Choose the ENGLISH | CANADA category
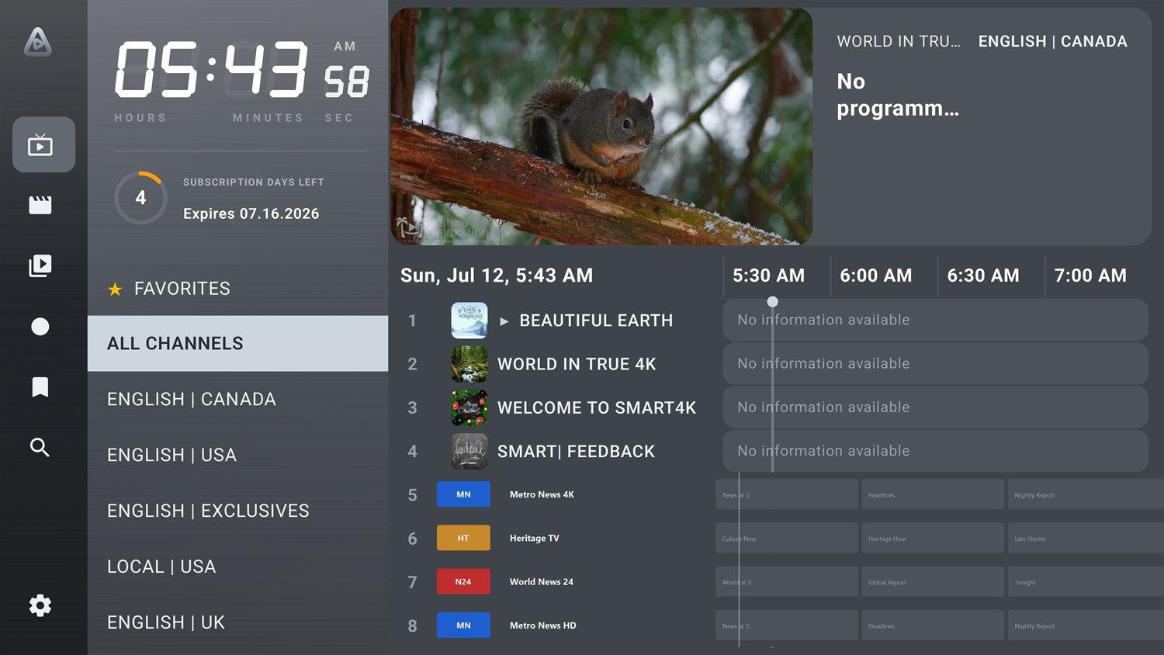Image resolution: width=1164 pixels, height=655 pixels. 192,399
